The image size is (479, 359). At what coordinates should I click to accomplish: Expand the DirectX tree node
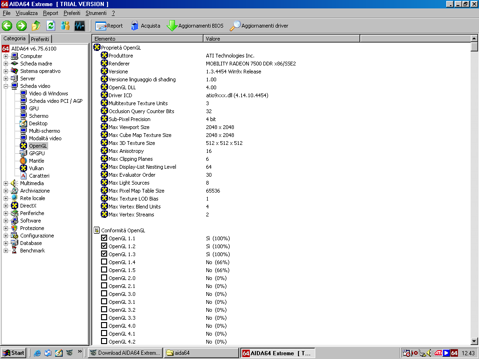[6, 206]
